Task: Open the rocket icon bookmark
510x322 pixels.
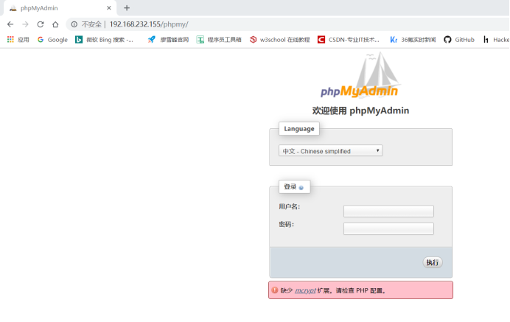Action: click(x=168, y=40)
